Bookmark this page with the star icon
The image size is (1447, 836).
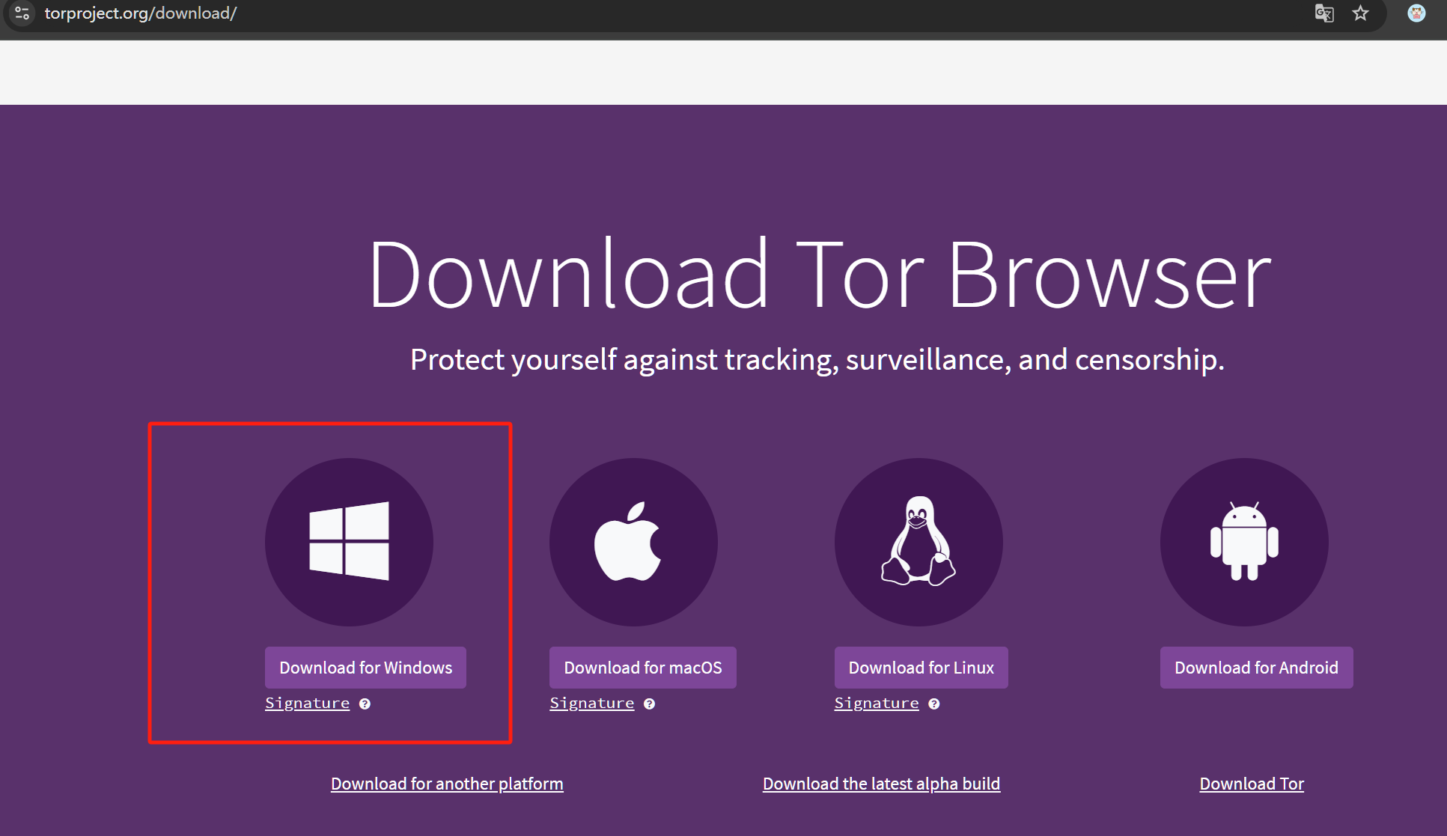point(1361,13)
